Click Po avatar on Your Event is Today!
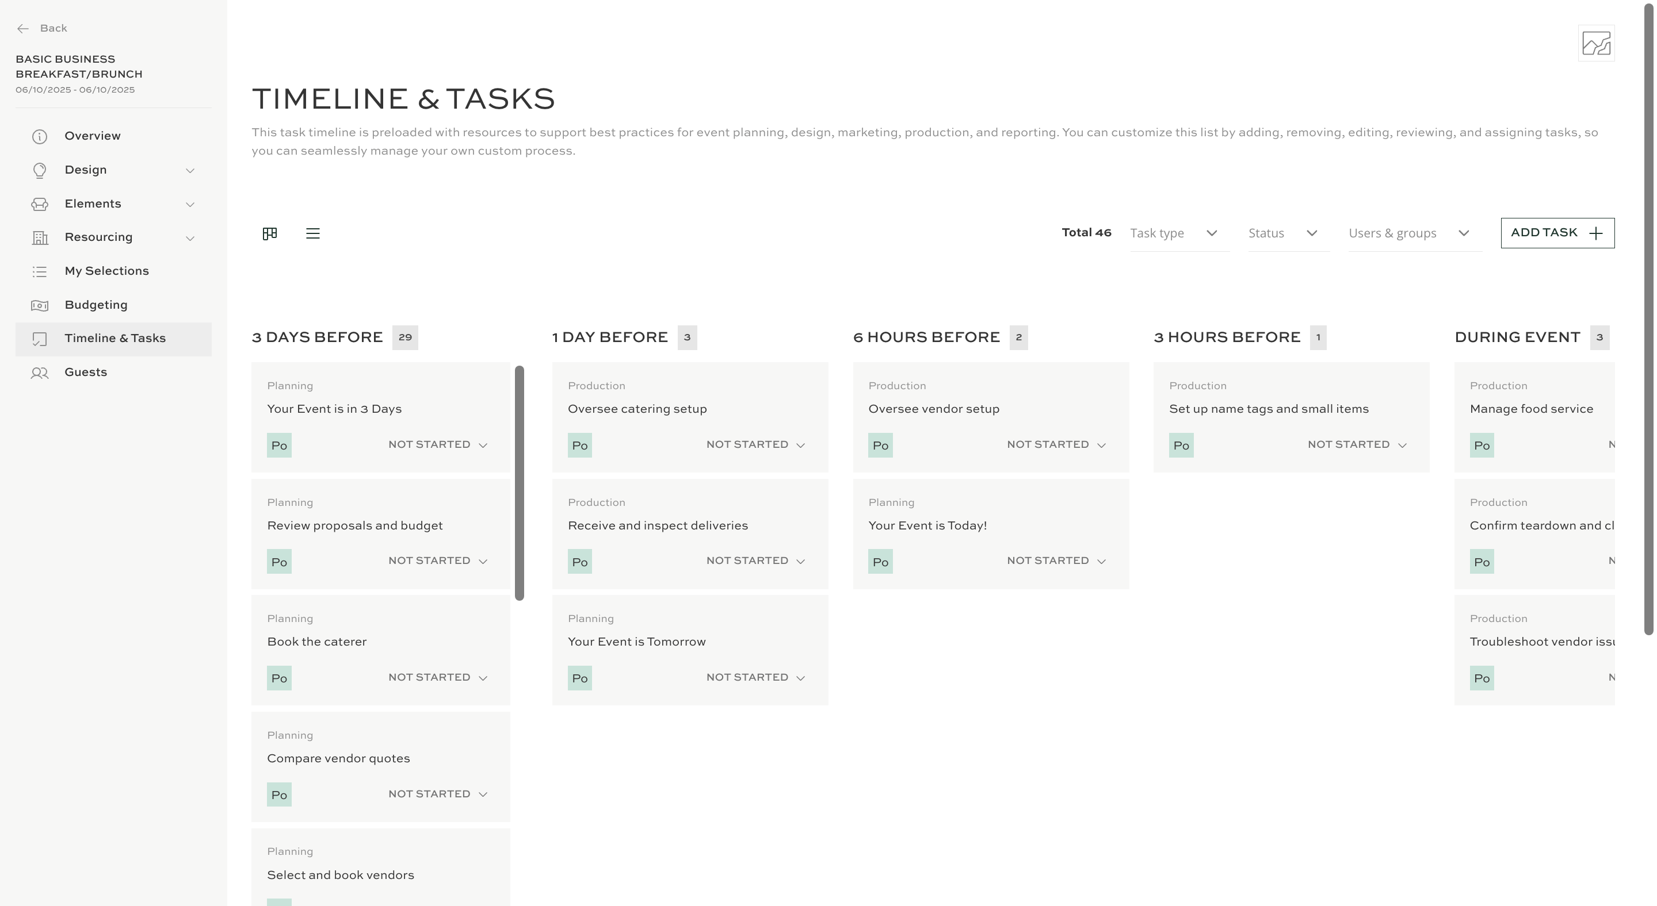 880,562
